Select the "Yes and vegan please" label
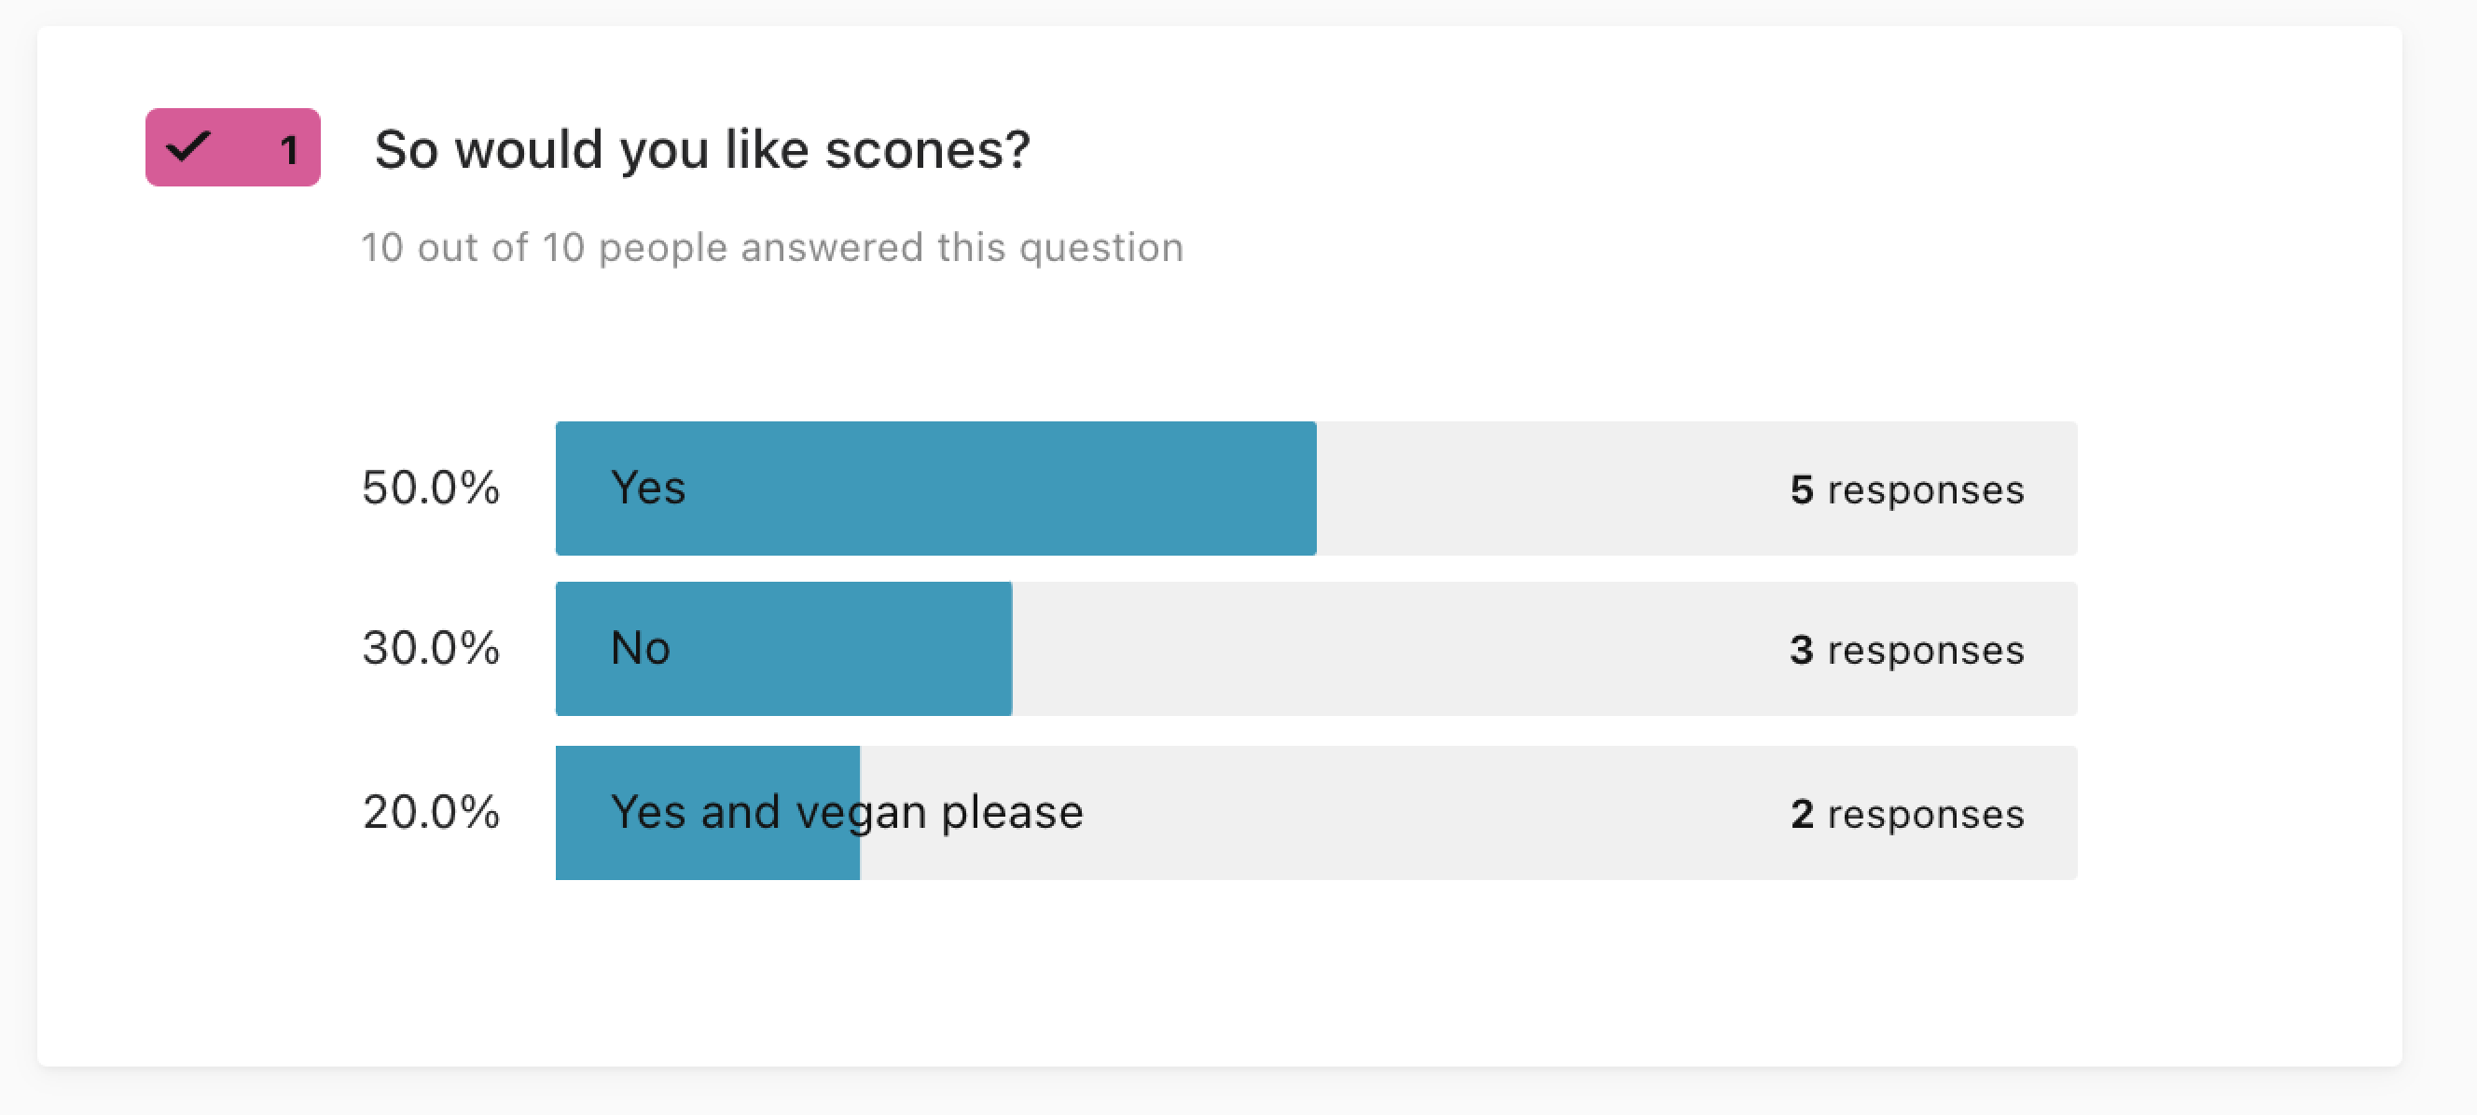Viewport: 2477px width, 1115px height. pyautogui.click(x=847, y=813)
